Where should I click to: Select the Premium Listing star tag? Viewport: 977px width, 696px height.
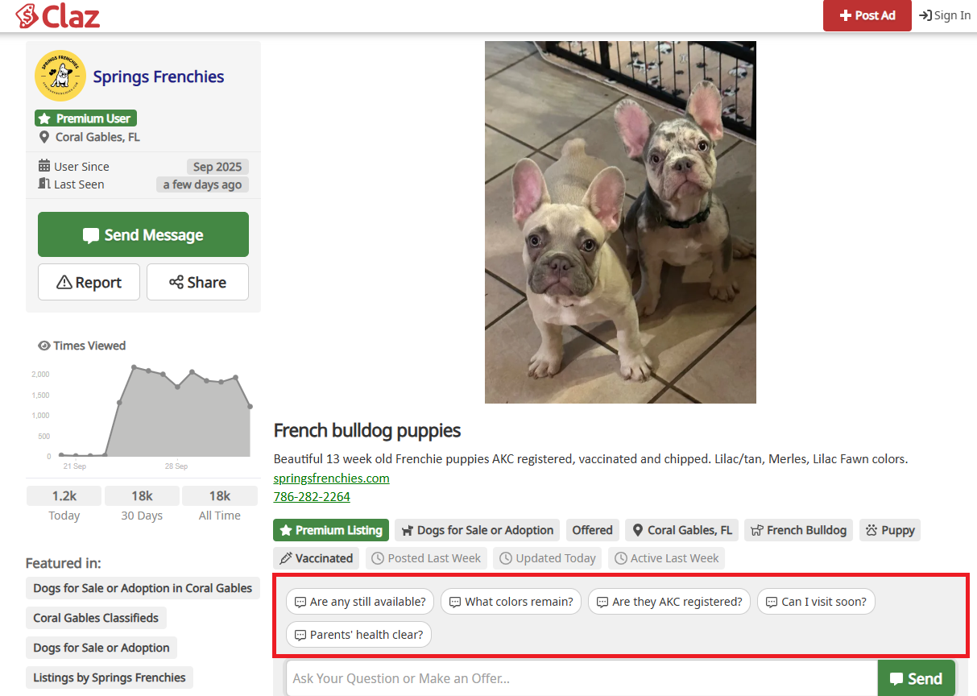(330, 530)
